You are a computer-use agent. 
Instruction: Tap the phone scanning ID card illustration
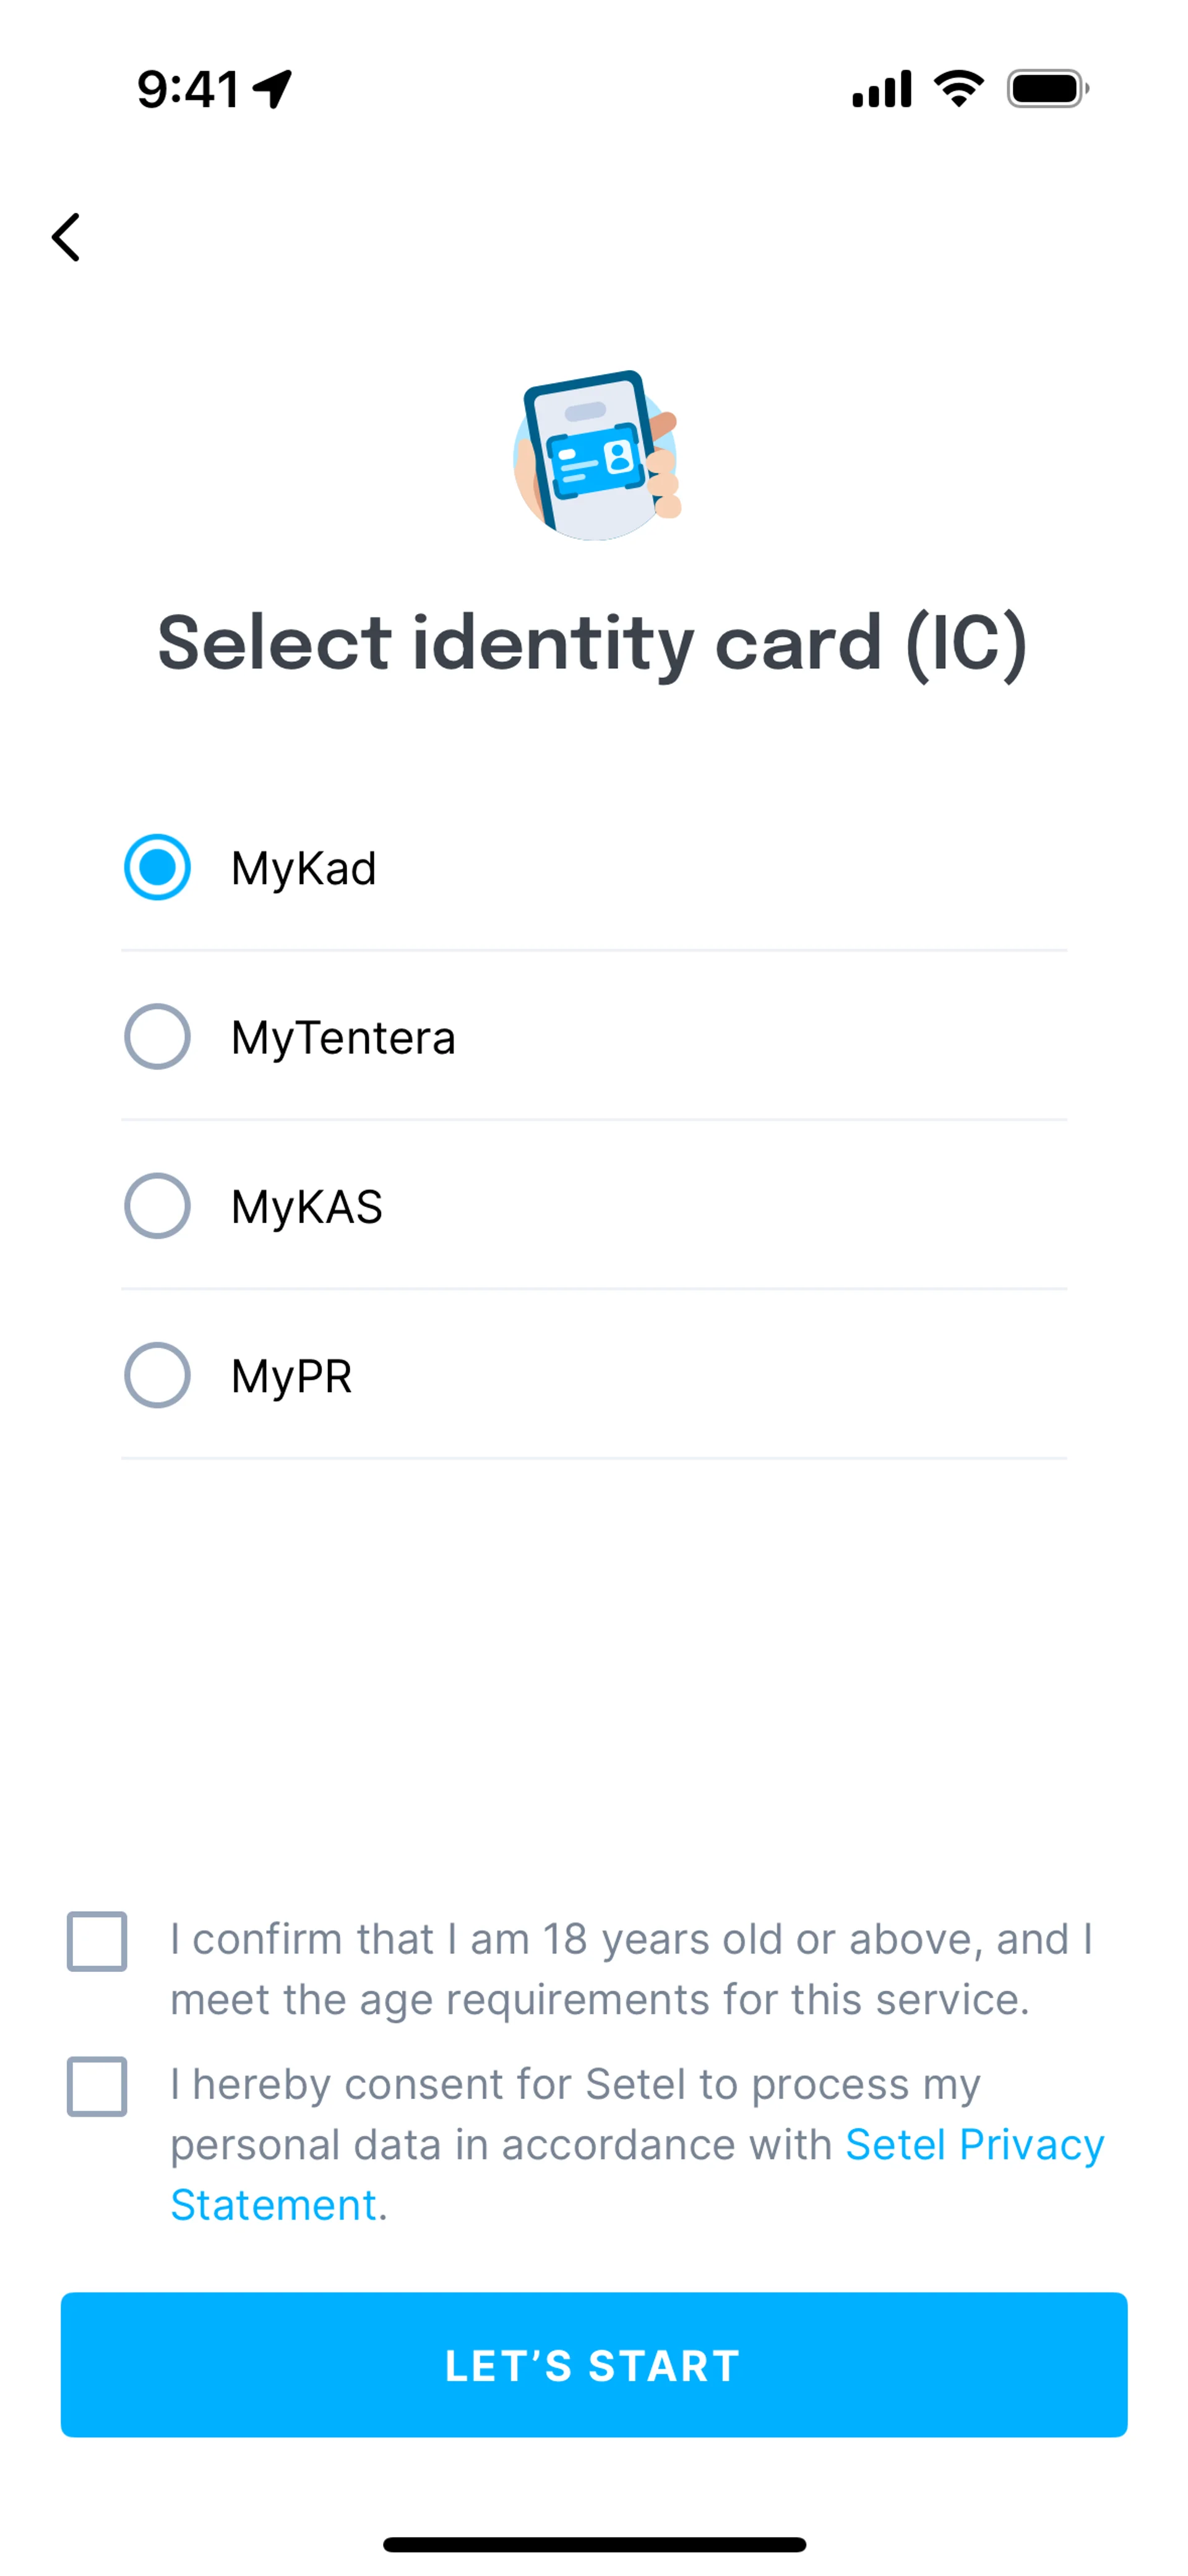[x=596, y=456]
